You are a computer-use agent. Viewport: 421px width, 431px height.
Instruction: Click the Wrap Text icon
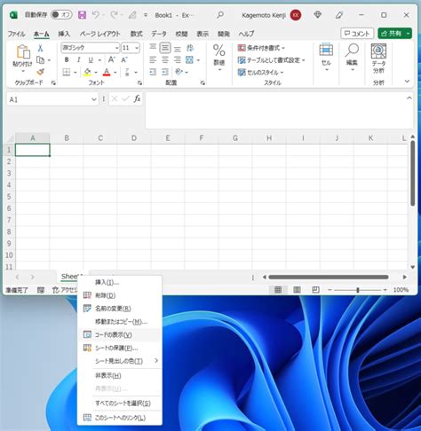coord(190,48)
